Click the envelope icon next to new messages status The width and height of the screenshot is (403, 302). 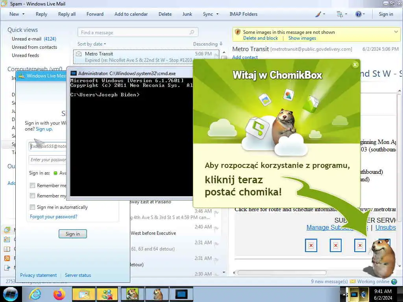click(353, 282)
